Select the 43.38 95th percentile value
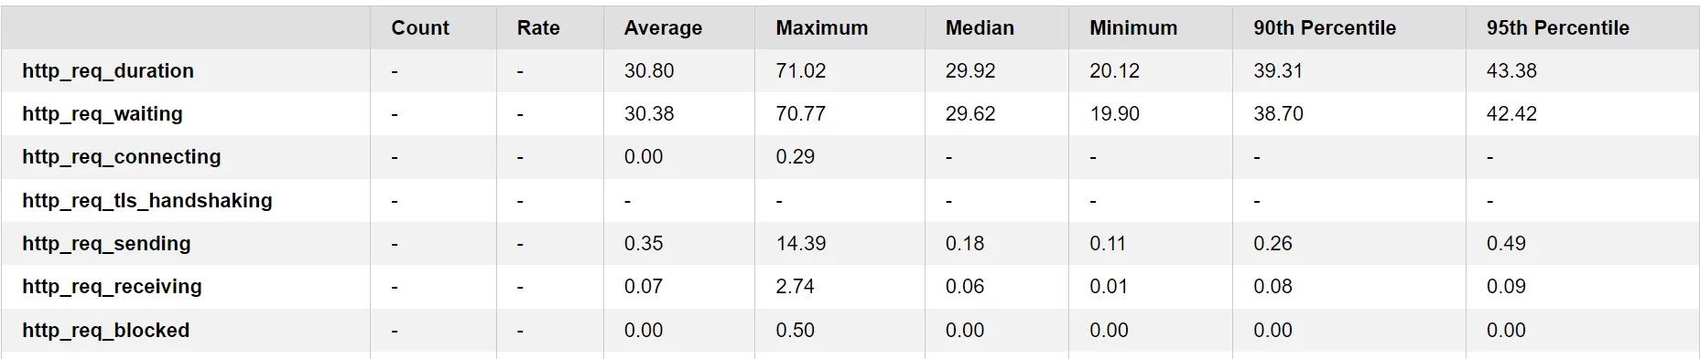Viewport: 1700px width, 359px height. 1511,71
